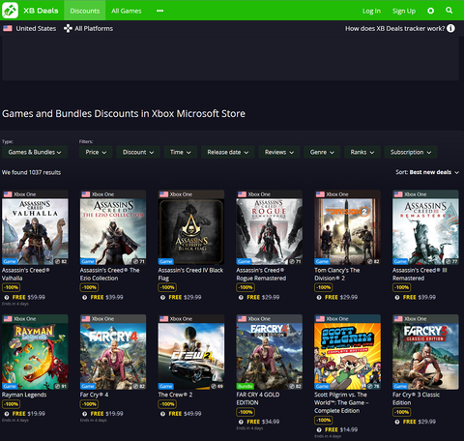The height and width of the screenshot is (441, 464).
Task: Open the Price filter dropdown
Action: (96, 152)
